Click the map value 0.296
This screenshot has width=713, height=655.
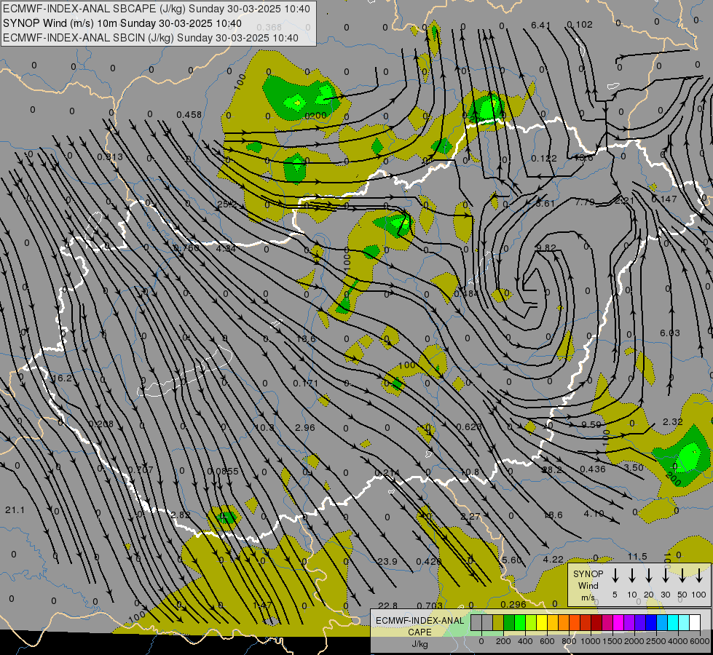(513, 604)
